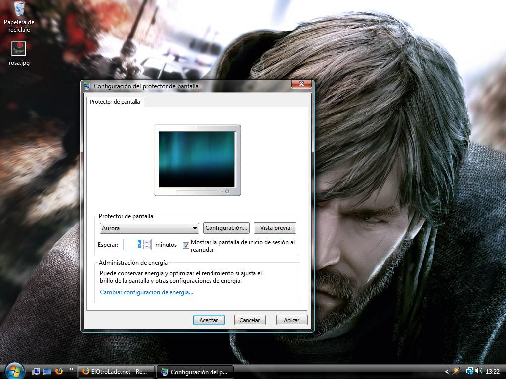506x379 pixels.
Task: Click the Vista previa button
Action: click(x=275, y=228)
